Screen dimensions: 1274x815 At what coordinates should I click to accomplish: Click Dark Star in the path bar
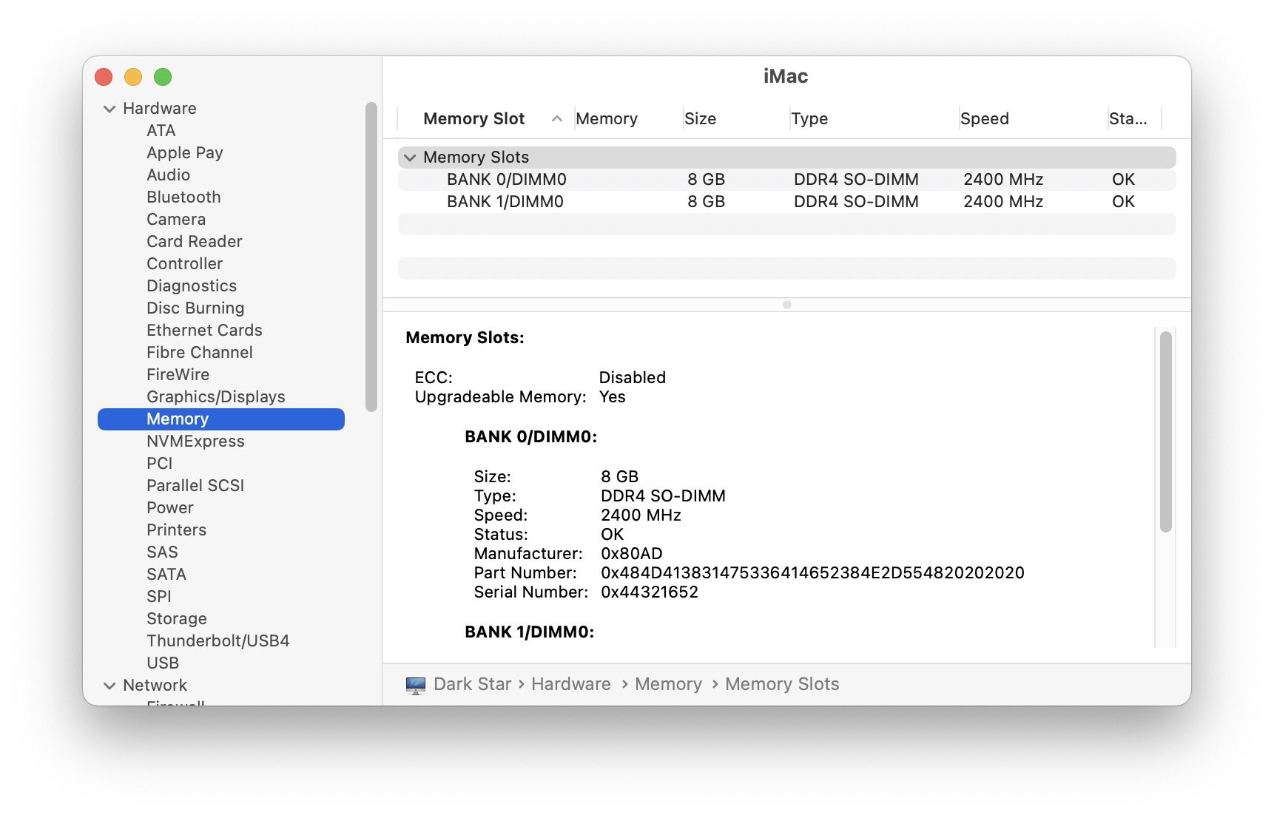point(473,685)
